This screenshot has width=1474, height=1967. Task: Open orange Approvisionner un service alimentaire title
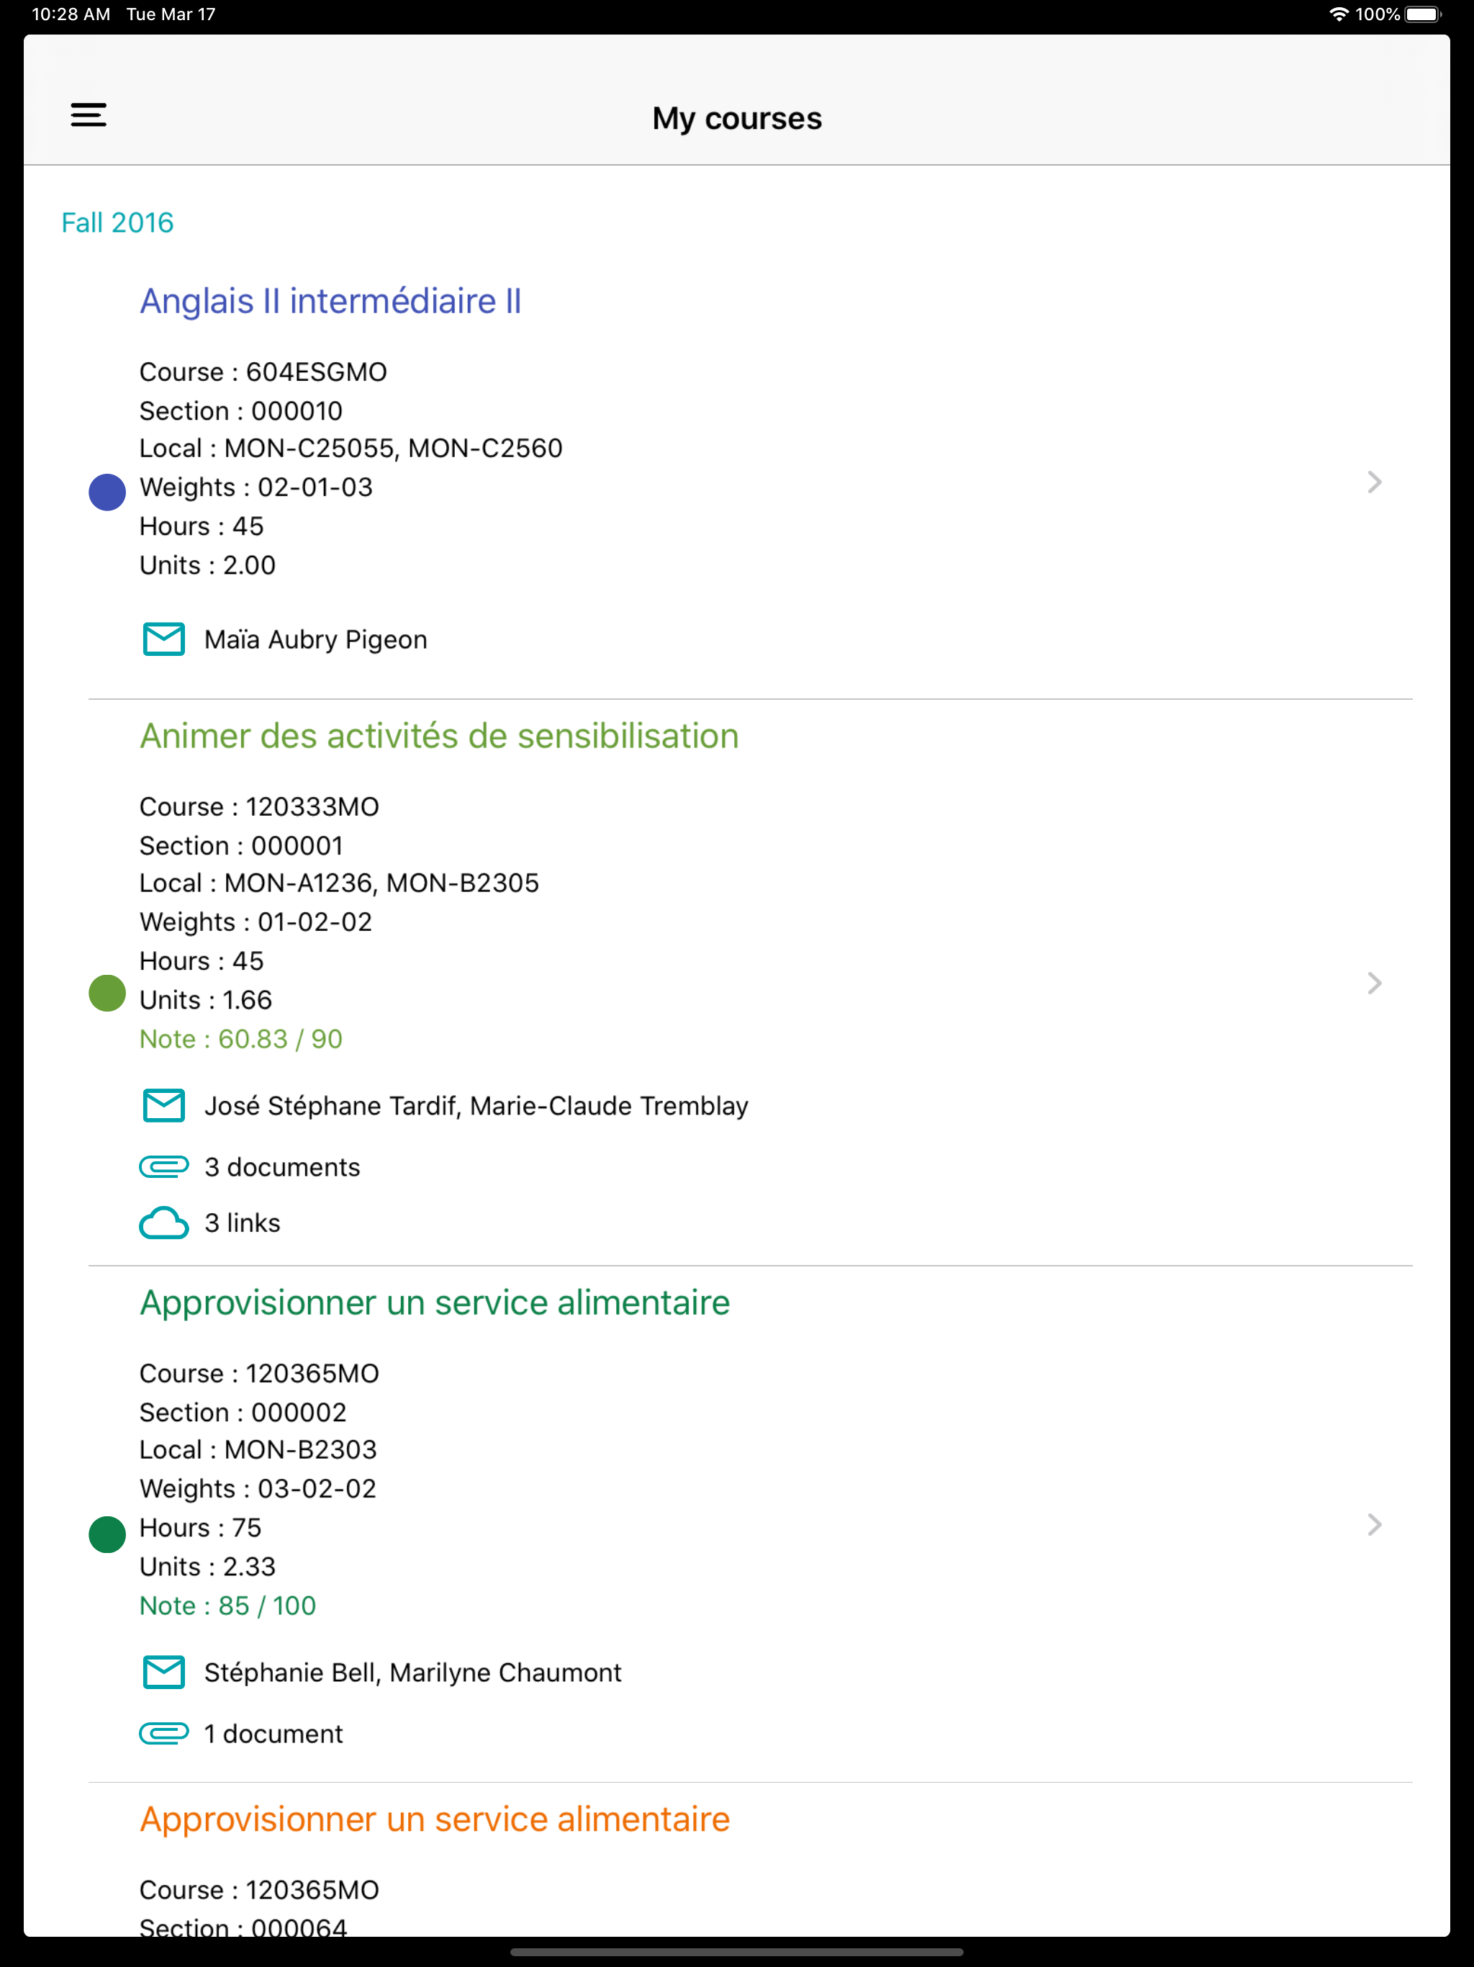pos(435,1819)
